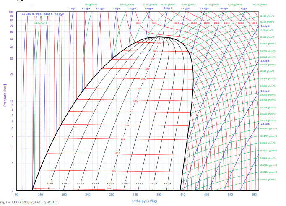Click the '0 C' isotherm label
The width and height of the screenshot is (286, 206).
point(131,112)
